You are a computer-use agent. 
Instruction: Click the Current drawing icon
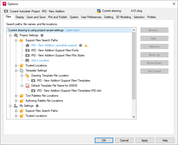[x=99, y=11]
